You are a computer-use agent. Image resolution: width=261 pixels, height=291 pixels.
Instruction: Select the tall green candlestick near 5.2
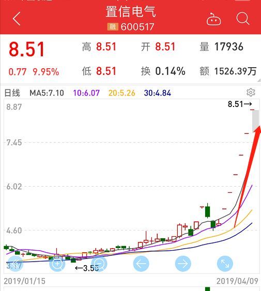[208, 211]
